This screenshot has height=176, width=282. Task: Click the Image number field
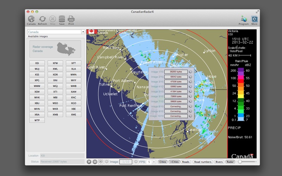(126, 162)
